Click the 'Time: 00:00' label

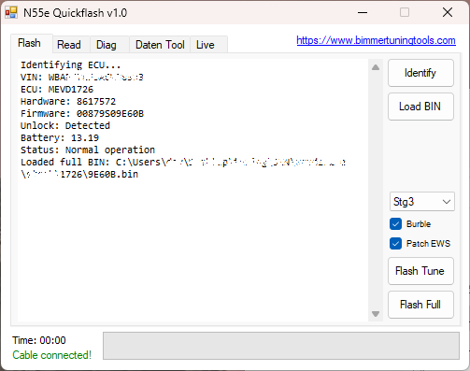[39, 340]
